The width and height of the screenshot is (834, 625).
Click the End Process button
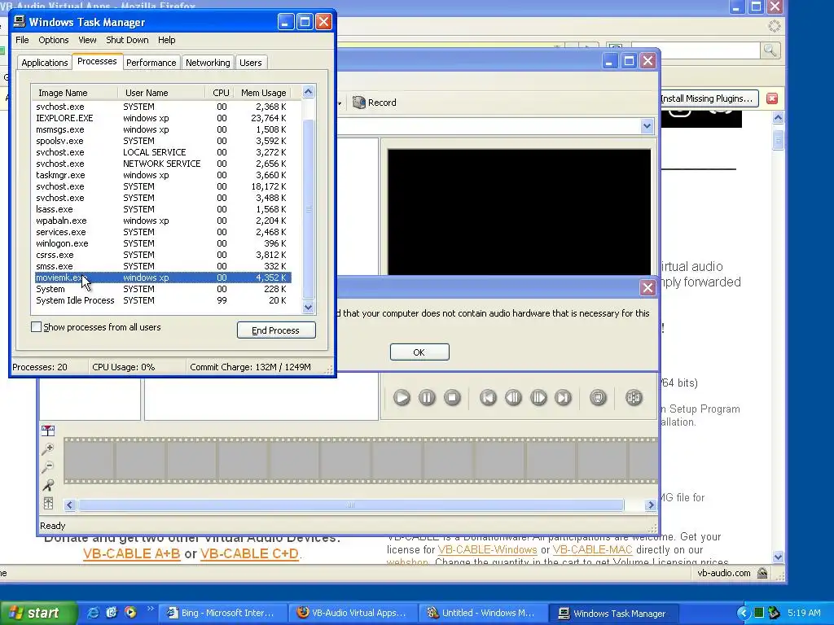[276, 330]
